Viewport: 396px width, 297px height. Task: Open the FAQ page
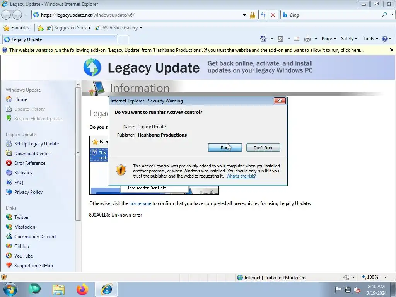(19, 183)
